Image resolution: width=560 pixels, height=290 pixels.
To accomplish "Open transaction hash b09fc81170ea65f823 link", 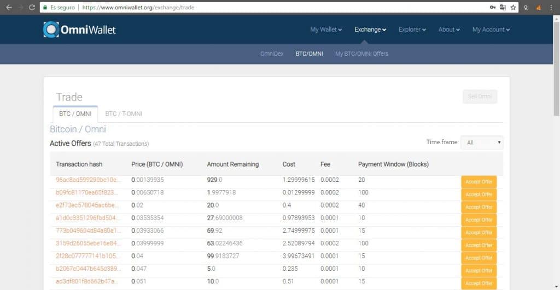I will 87,193.
